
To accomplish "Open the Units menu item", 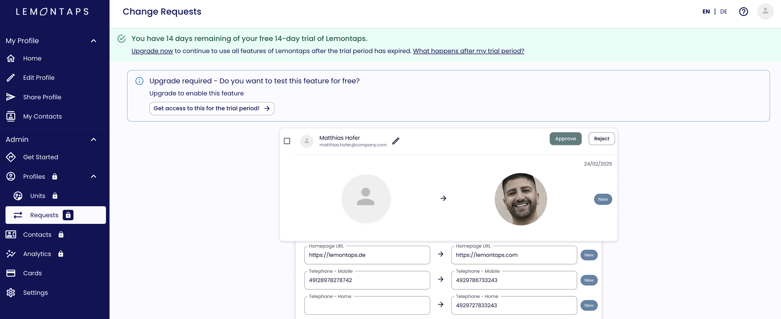I will click(x=38, y=196).
